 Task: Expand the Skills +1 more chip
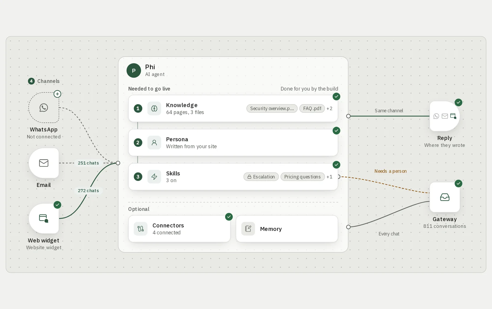pos(329,177)
